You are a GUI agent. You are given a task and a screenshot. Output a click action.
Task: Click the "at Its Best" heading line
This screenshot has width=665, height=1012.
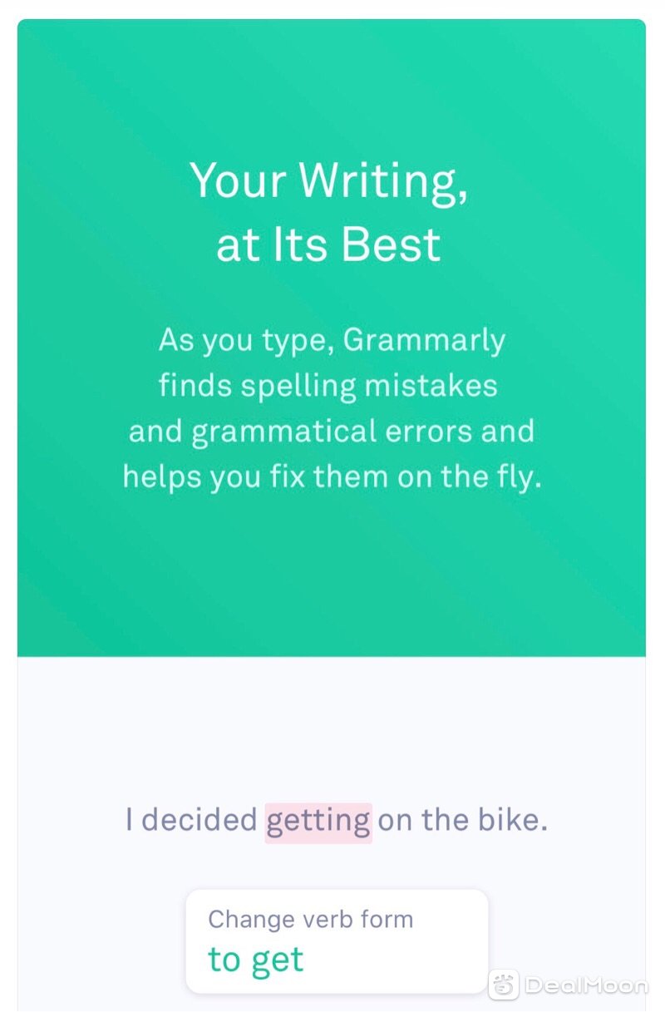pos(329,244)
